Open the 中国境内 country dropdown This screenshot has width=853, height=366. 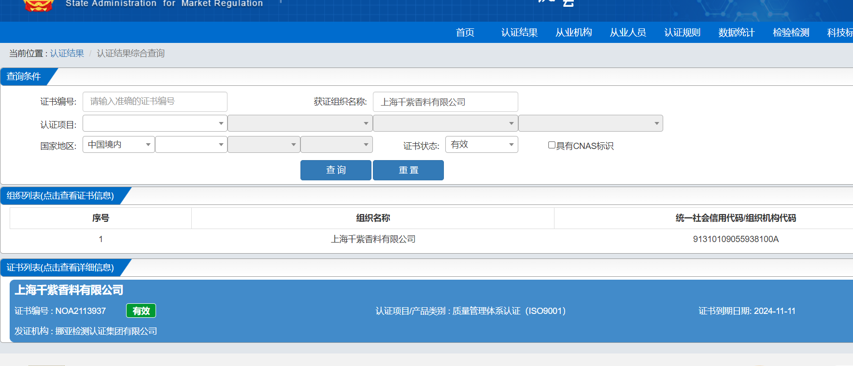(x=119, y=145)
